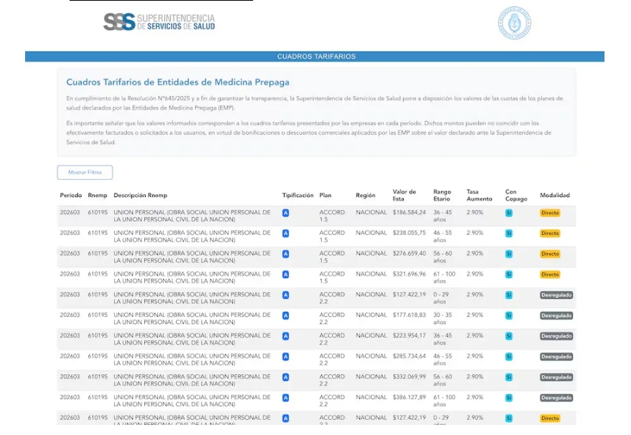
Task: Click the Desregulado badge in the $177.618,83 row
Action: (x=556, y=316)
